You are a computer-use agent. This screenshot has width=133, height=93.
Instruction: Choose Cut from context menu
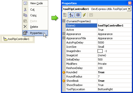(32, 9)
